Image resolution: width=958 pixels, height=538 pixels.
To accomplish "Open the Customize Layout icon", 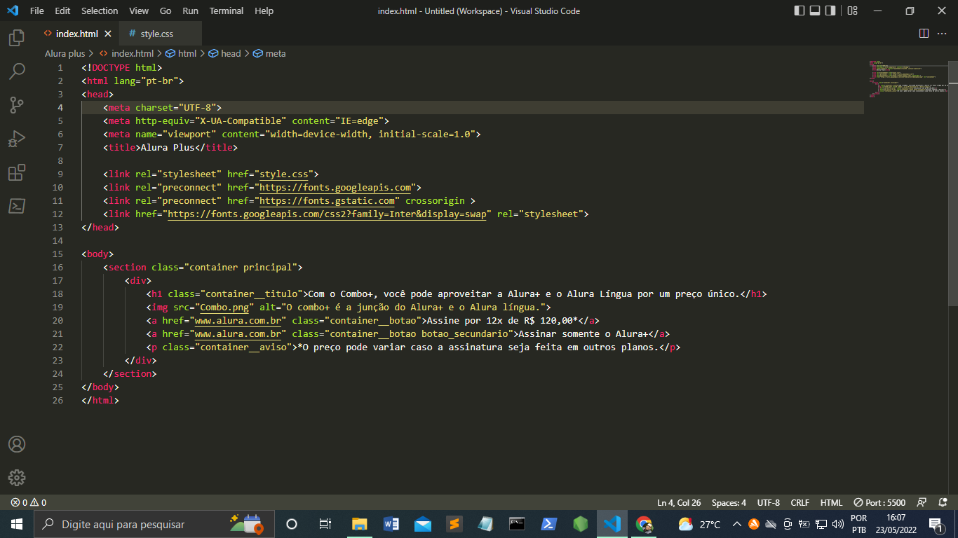I will coord(852,11).
